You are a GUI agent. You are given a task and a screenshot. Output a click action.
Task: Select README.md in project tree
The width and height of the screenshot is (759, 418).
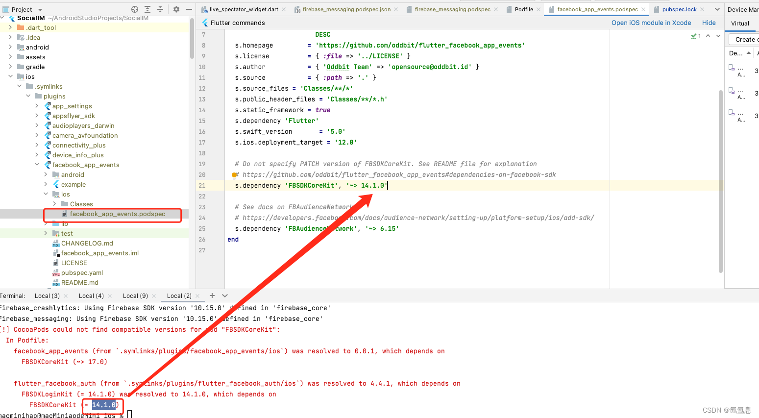click(x=79, y=283)
